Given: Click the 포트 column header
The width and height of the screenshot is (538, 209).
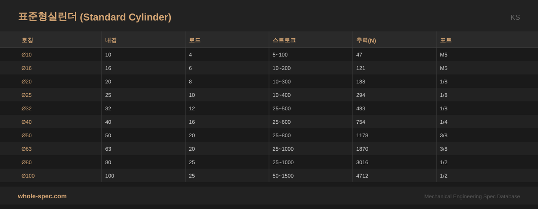Looking at the screenshot, I should point(446,40).
